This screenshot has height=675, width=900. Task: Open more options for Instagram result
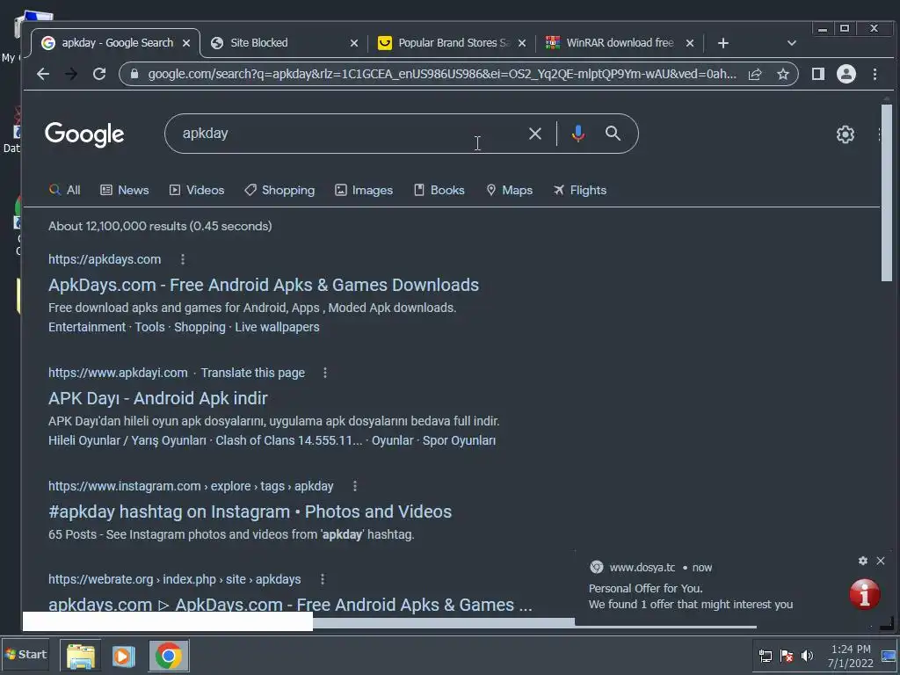[x=355, y=486]
